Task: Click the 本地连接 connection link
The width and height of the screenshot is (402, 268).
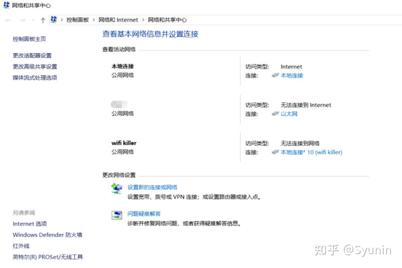Action: 292,76
